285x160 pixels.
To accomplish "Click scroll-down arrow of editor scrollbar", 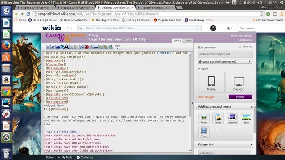I will point(190,151).
